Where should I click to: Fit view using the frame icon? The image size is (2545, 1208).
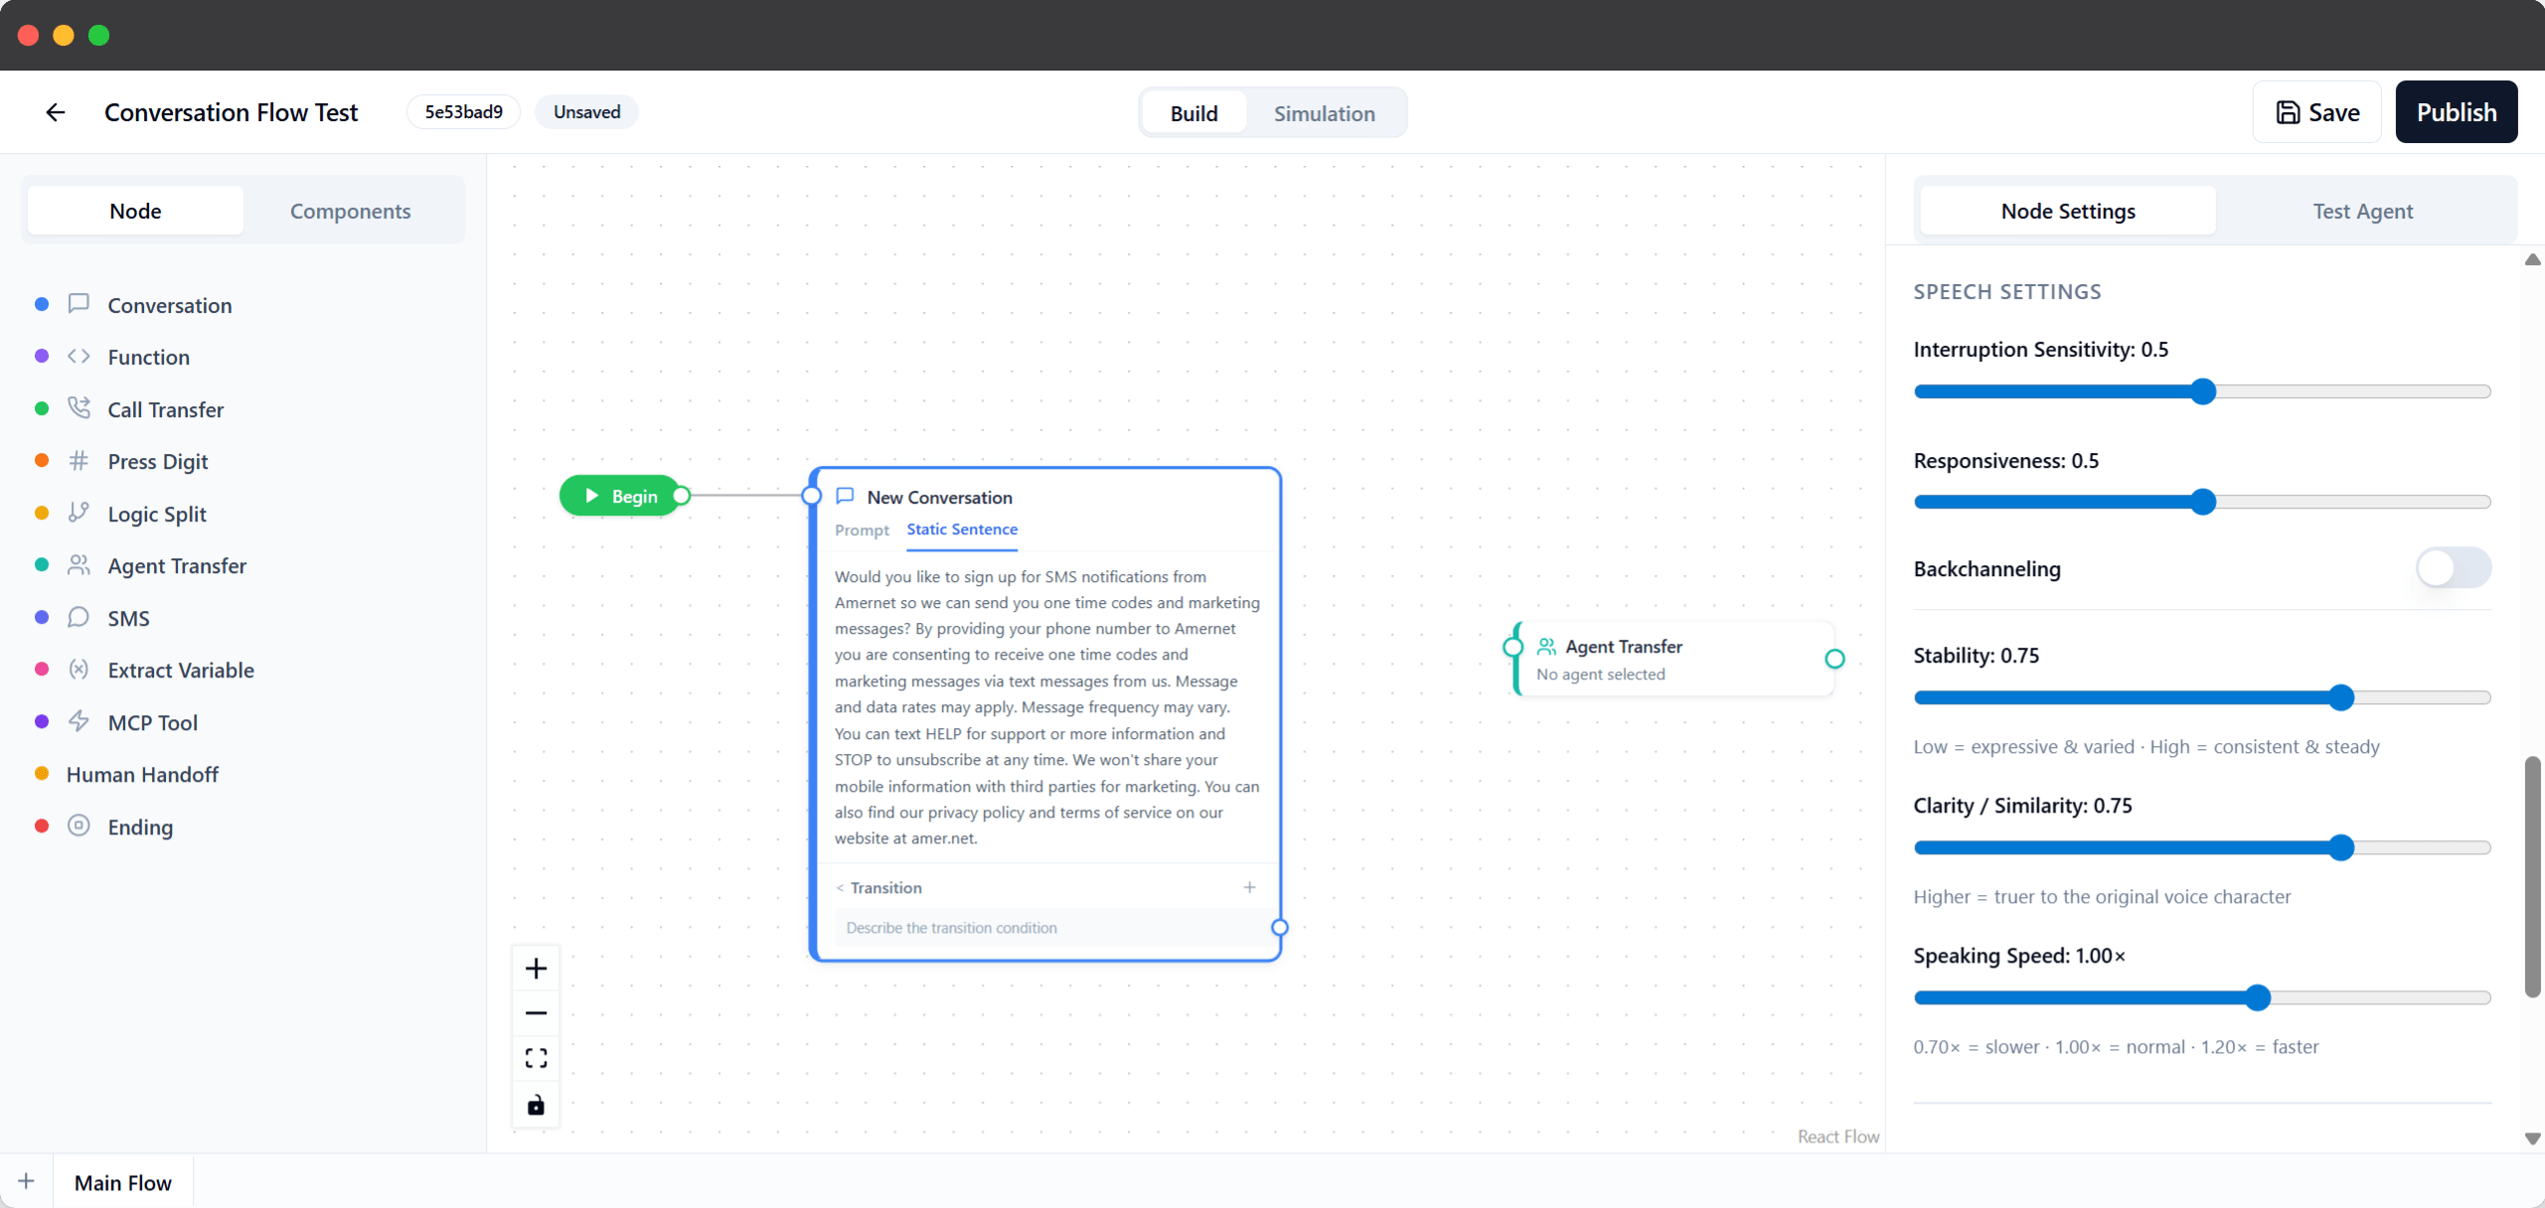point(536,1059)
